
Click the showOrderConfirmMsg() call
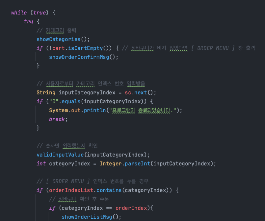point(84,57)
